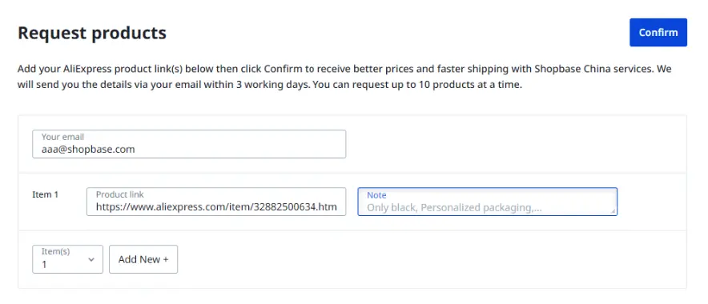Image resolution: width=708 pixels, height=304 pixels.
Task: Click the plus sign on Add New
Action: [165, 259]
